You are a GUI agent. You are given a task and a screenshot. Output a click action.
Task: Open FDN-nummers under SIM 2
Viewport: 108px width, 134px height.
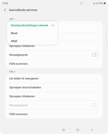point(54,114)
